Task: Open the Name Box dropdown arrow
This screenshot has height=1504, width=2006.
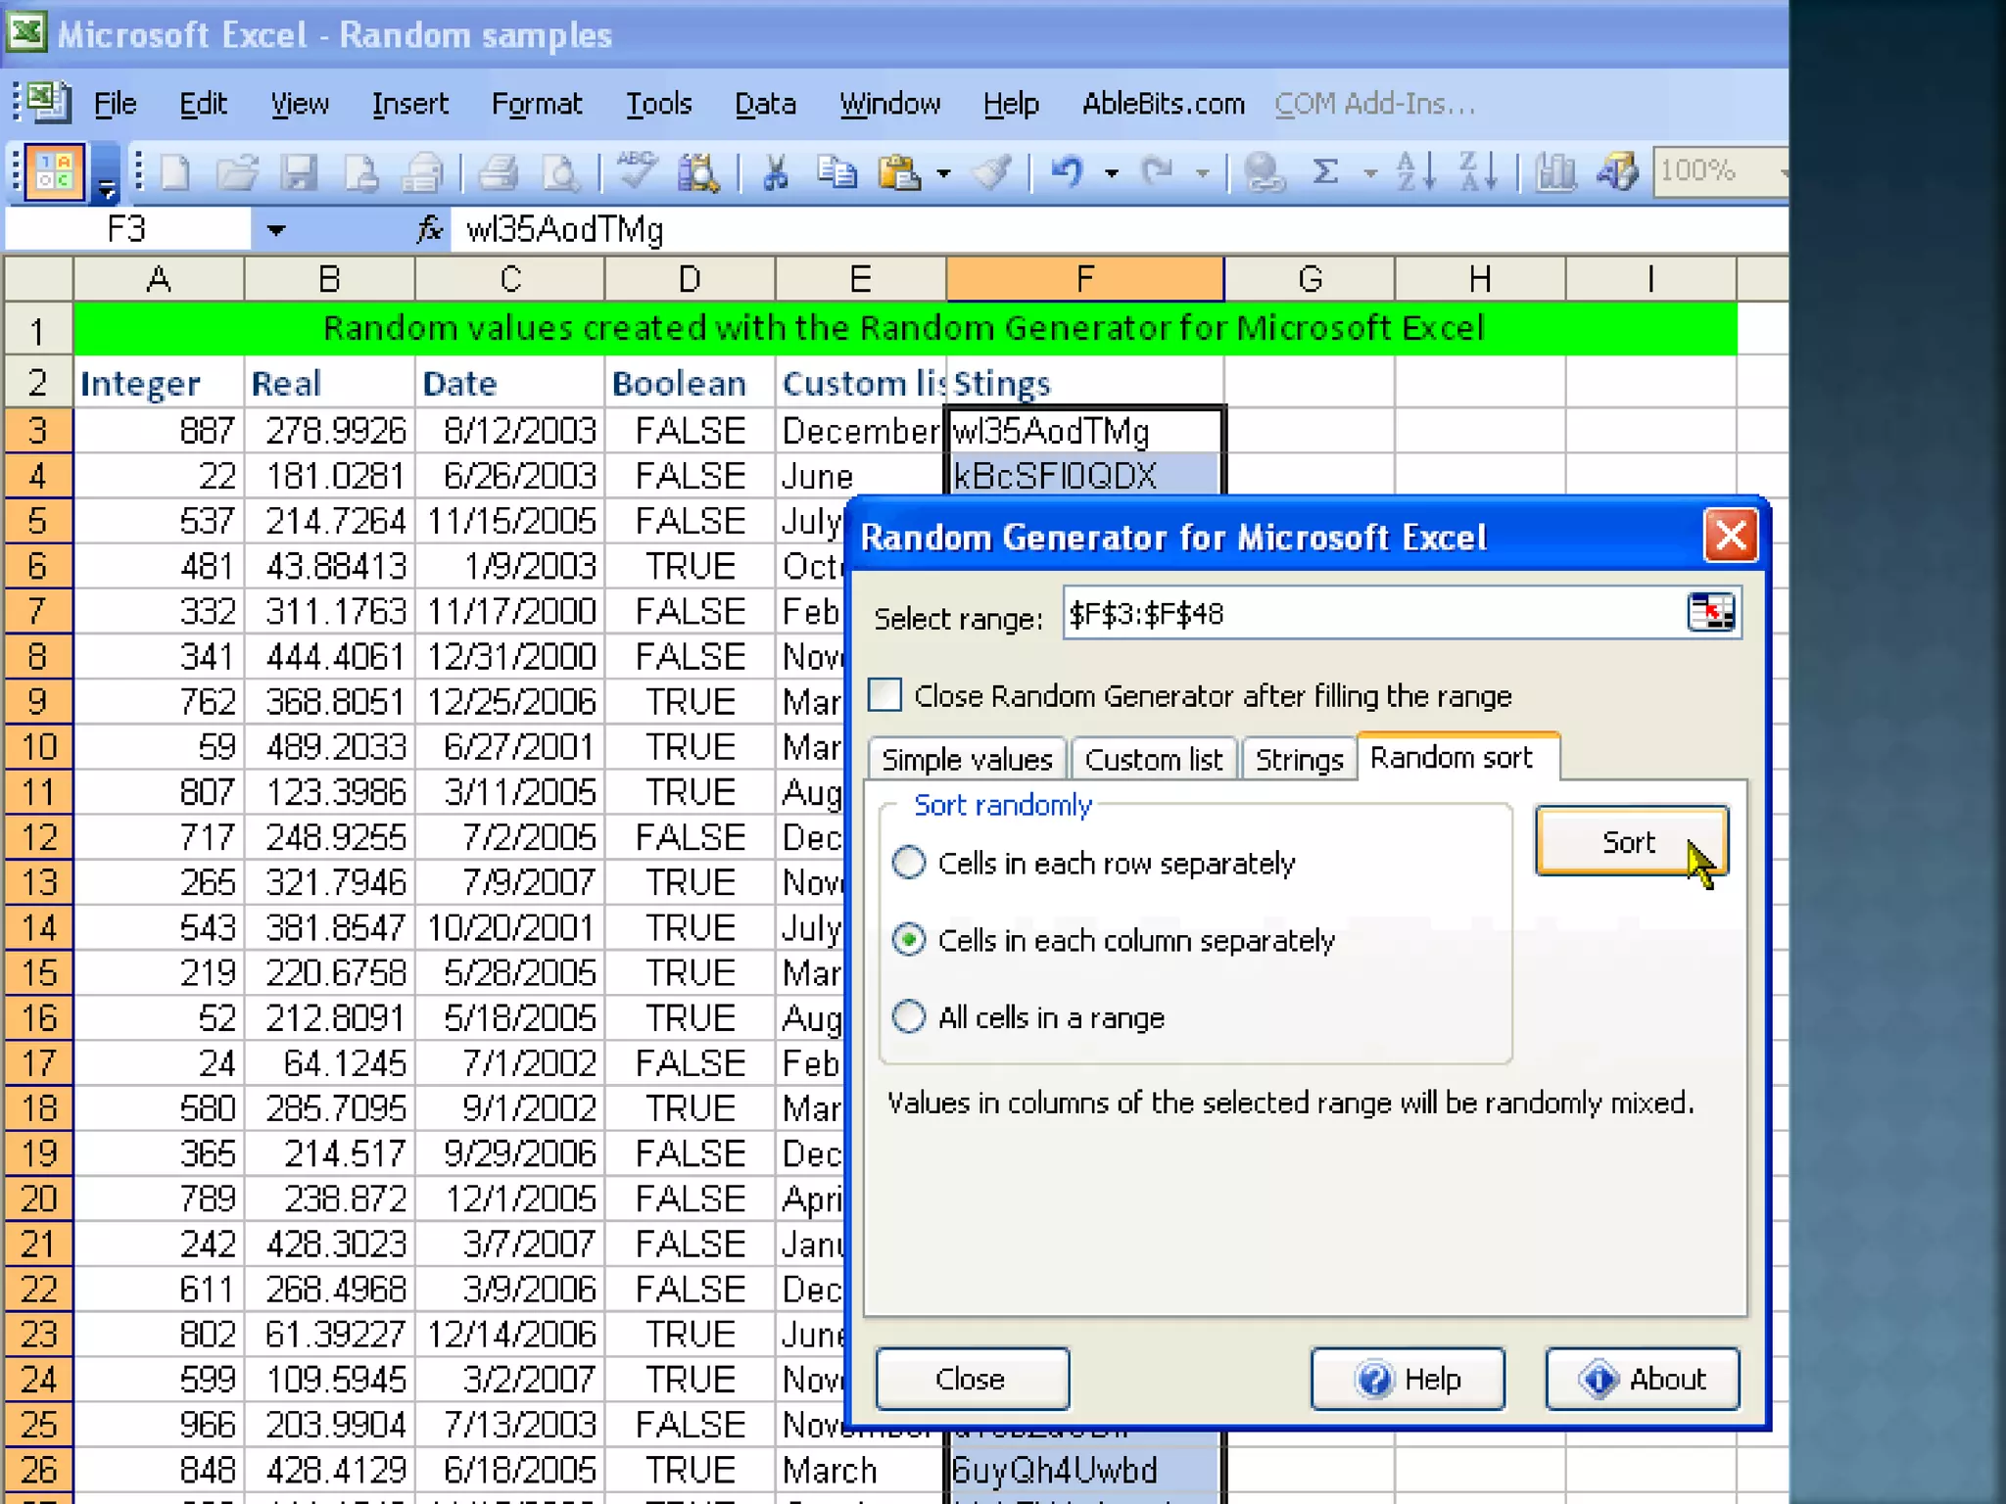Action: point(276,230)
